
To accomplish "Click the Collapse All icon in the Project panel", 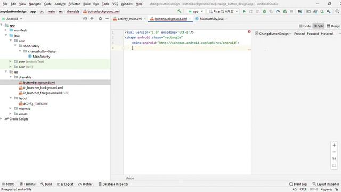I will click(x=92, y=19).
